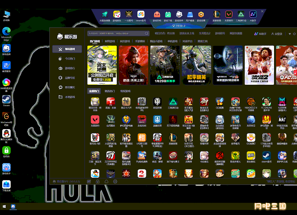Viewport: 297px width, 215px height.
Task: Open 无尽冬日 game icon in the grid
Action: (251, 119)
